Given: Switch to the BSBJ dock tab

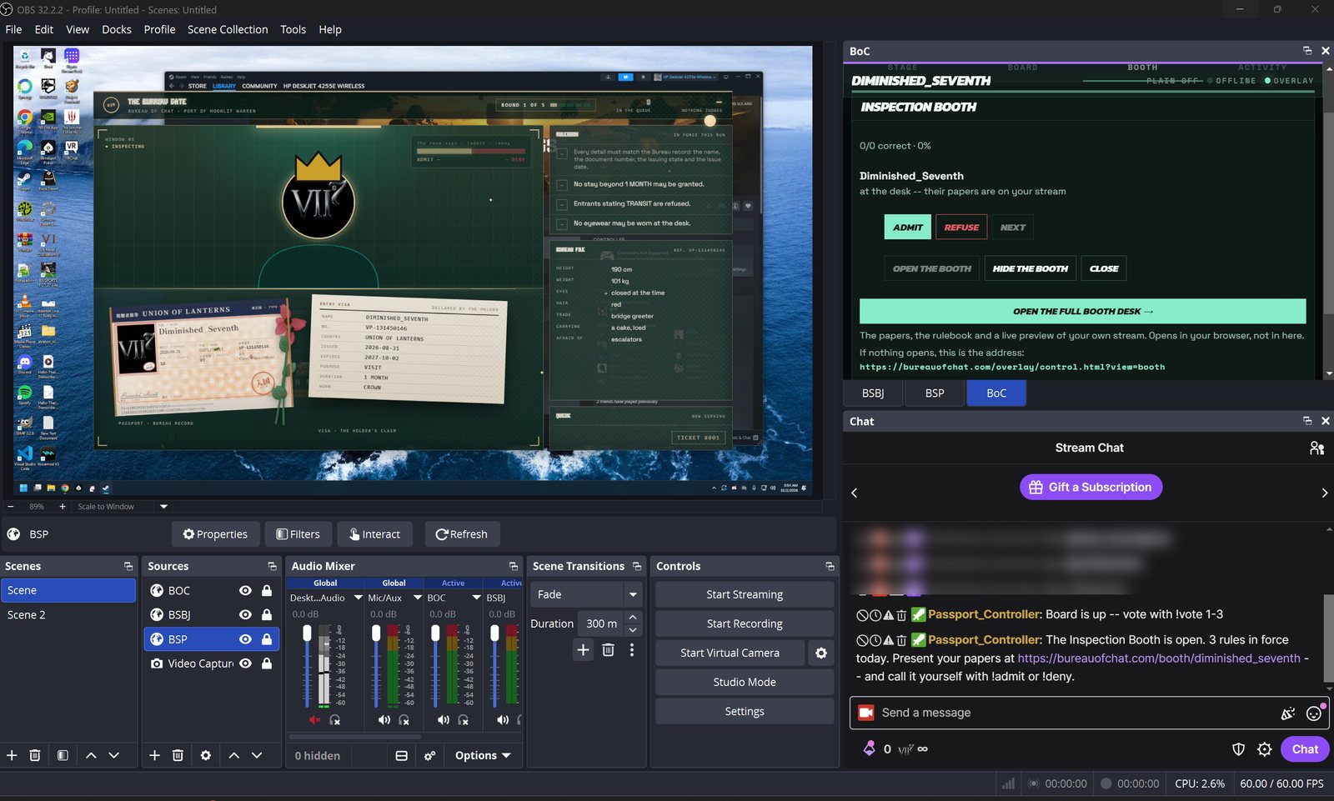Looking at the screenshot, I should pyautogui.click(x=873, y=393).
